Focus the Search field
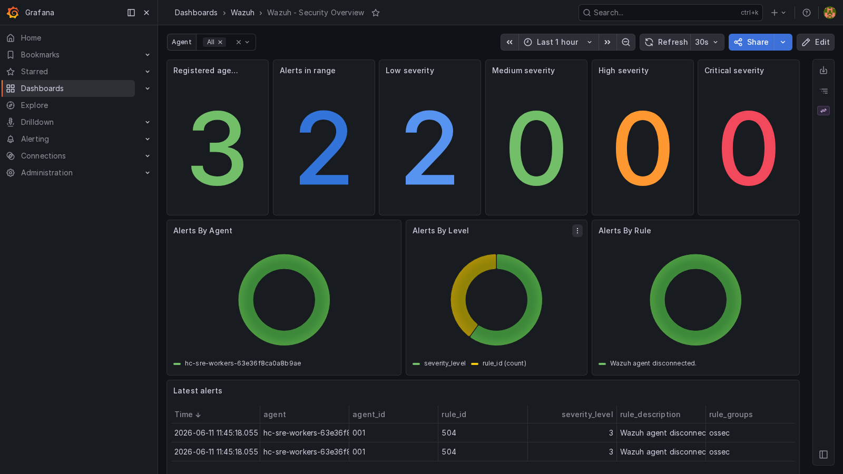 point(670,13)
